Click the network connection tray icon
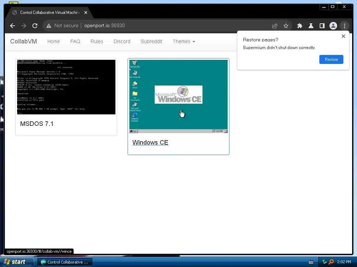This screenshot has height=267, width=357. [x=325, y=262]
